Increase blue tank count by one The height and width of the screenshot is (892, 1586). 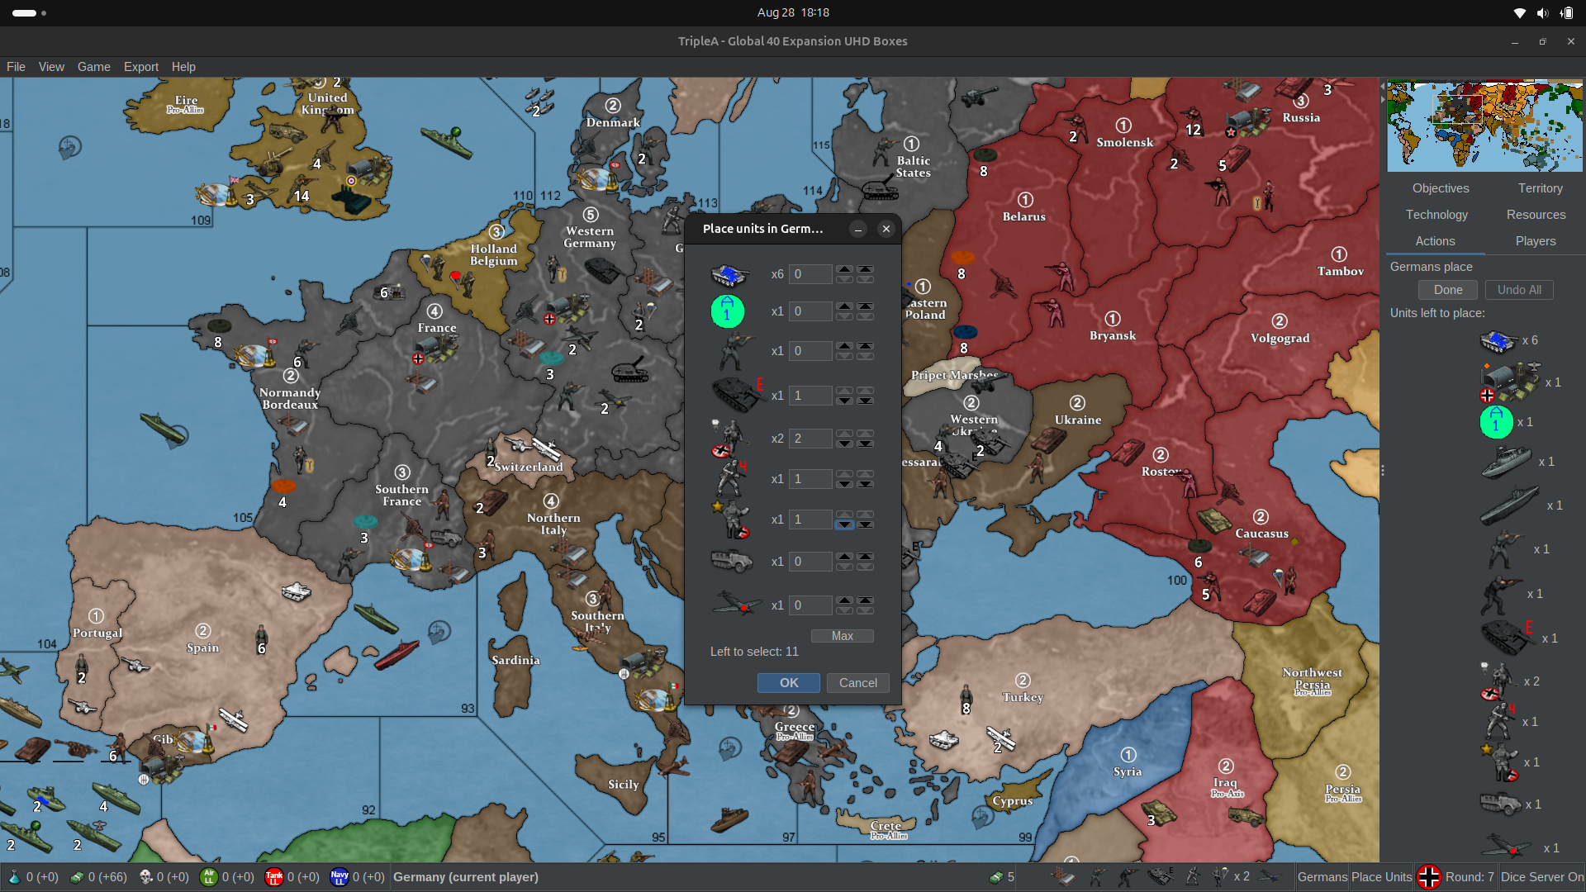pyautogui.click(x=844, y=269)
